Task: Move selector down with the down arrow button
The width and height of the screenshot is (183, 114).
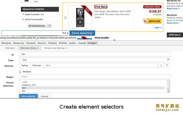Action: pyautogui.click(x=161, y=65)
